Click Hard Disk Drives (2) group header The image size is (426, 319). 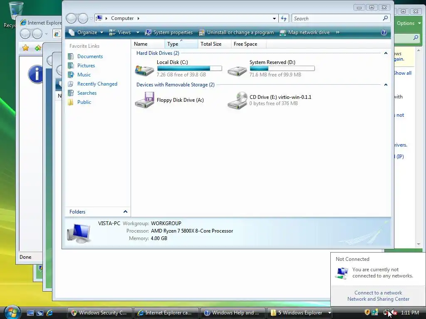click(158, 53)
